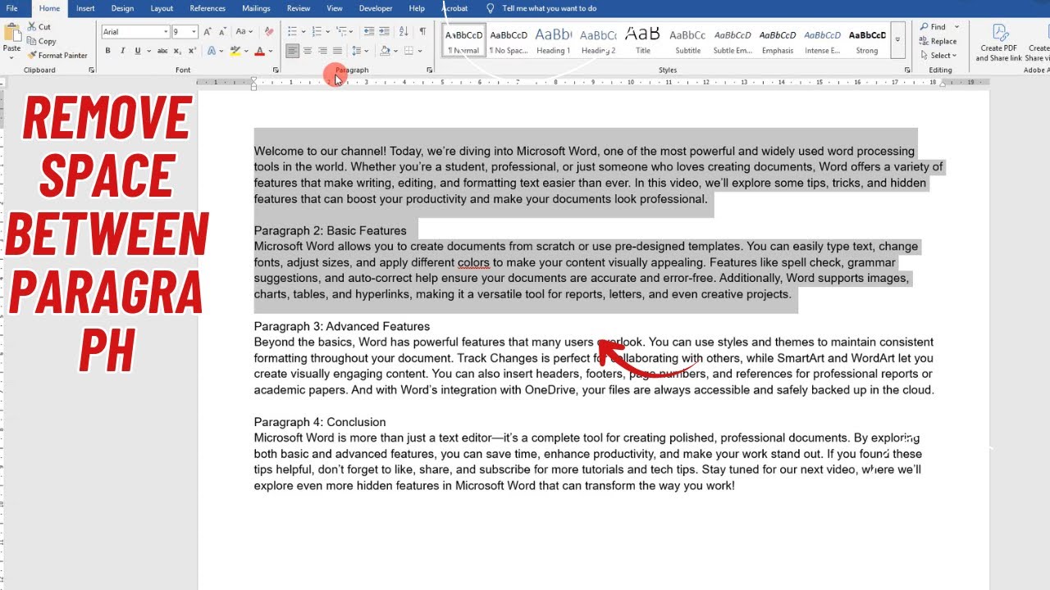Open the Review tab
This screenshot has height=590, width=1050.
(x=299, y=8)
